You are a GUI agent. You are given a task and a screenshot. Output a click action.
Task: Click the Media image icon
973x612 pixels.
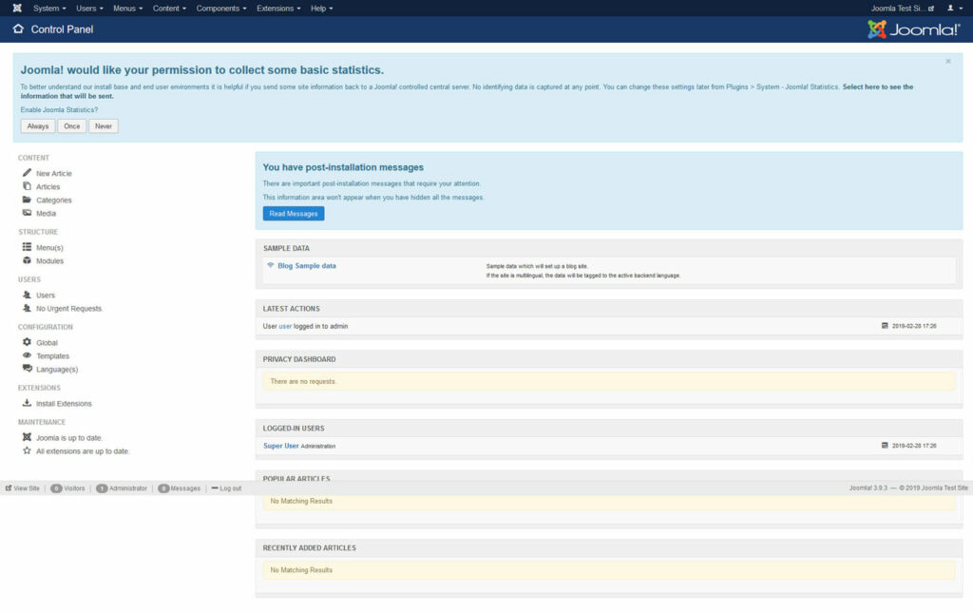click(x=27, y=213)
